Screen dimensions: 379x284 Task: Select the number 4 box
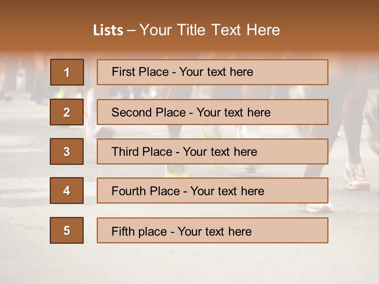(x=67, y=191)
